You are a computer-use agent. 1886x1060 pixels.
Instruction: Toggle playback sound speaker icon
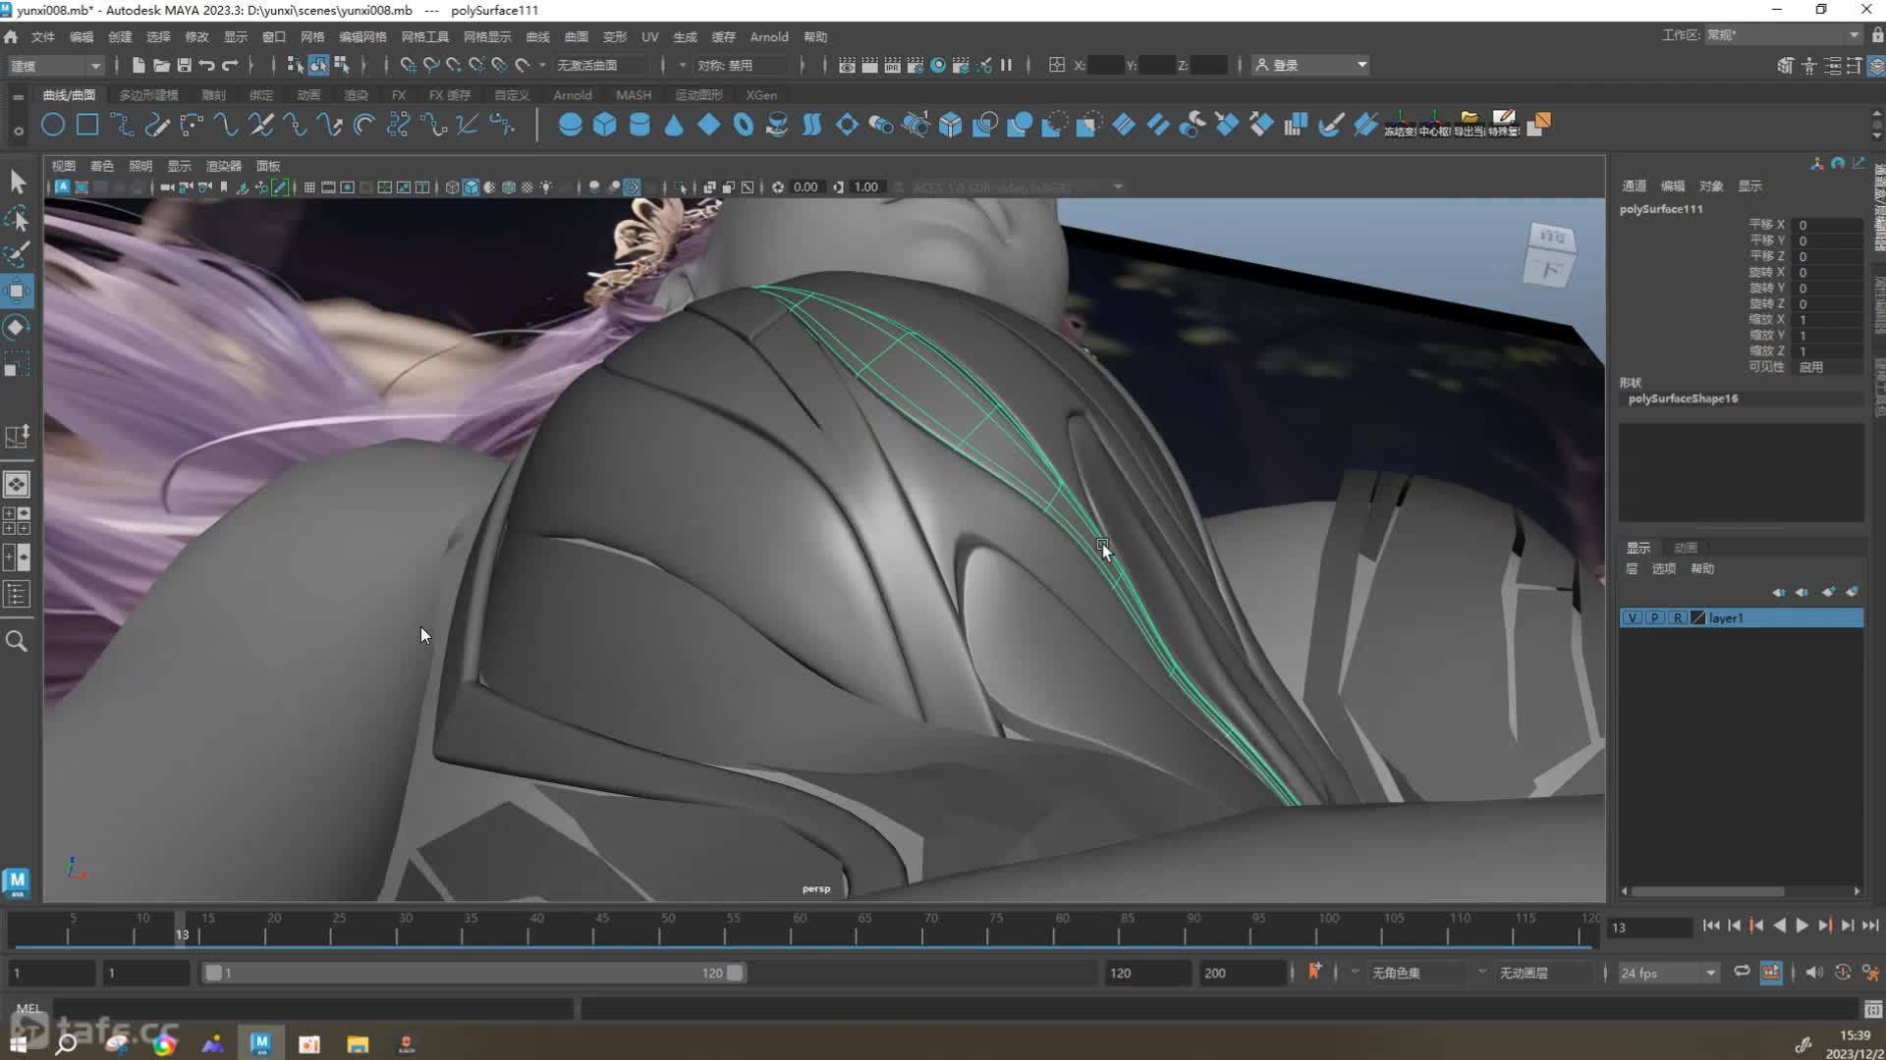pyautogui.click(x=1813, y=972)
